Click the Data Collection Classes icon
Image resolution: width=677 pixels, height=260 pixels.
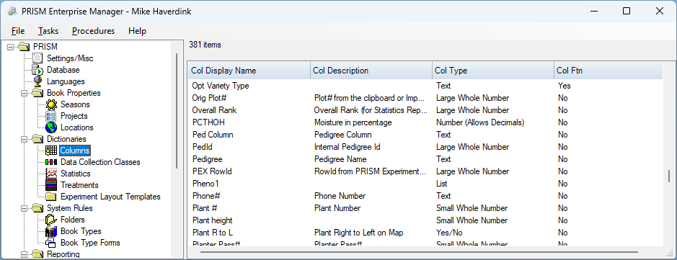51,162
